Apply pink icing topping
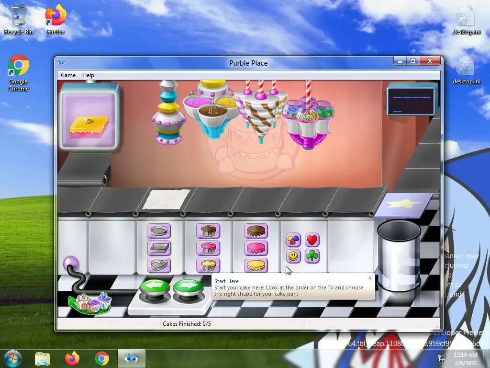 (x=256, y=248)
